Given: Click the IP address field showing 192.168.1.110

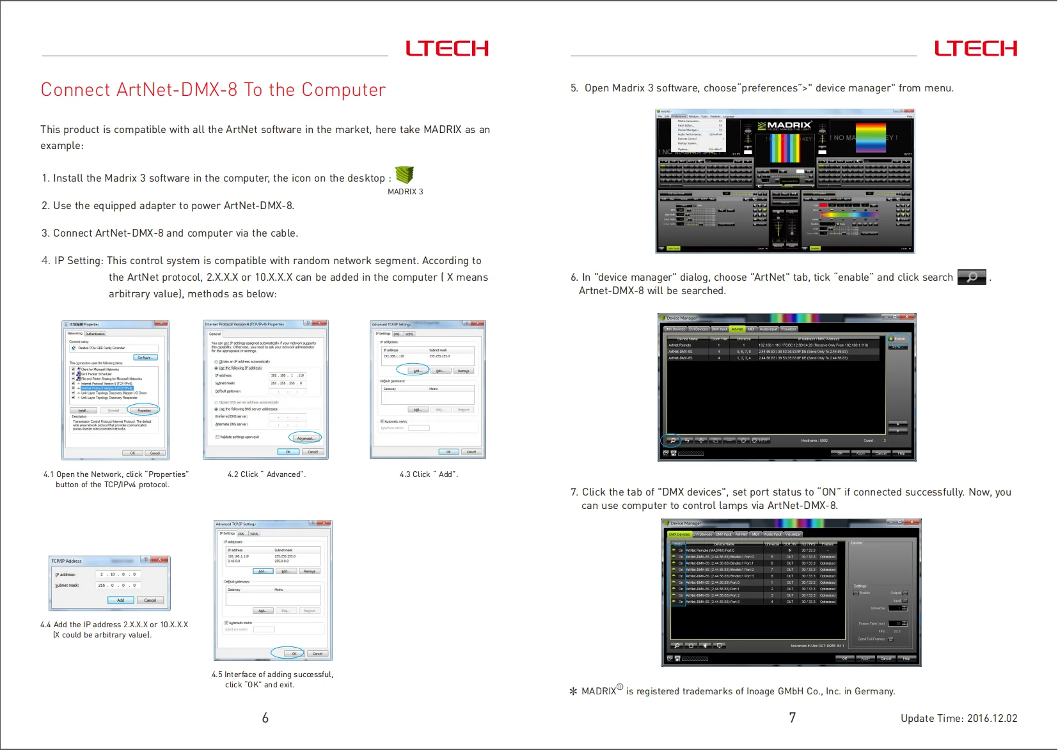Looking at the screenshot, I should pos(287,375).
